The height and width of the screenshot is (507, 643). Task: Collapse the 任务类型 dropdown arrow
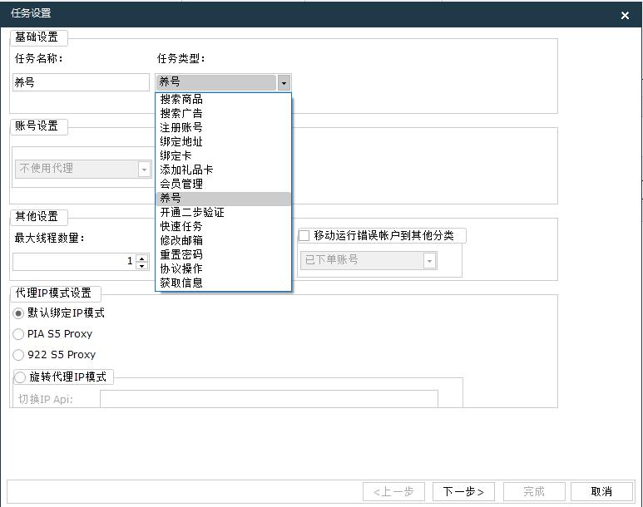coord(284,82)
